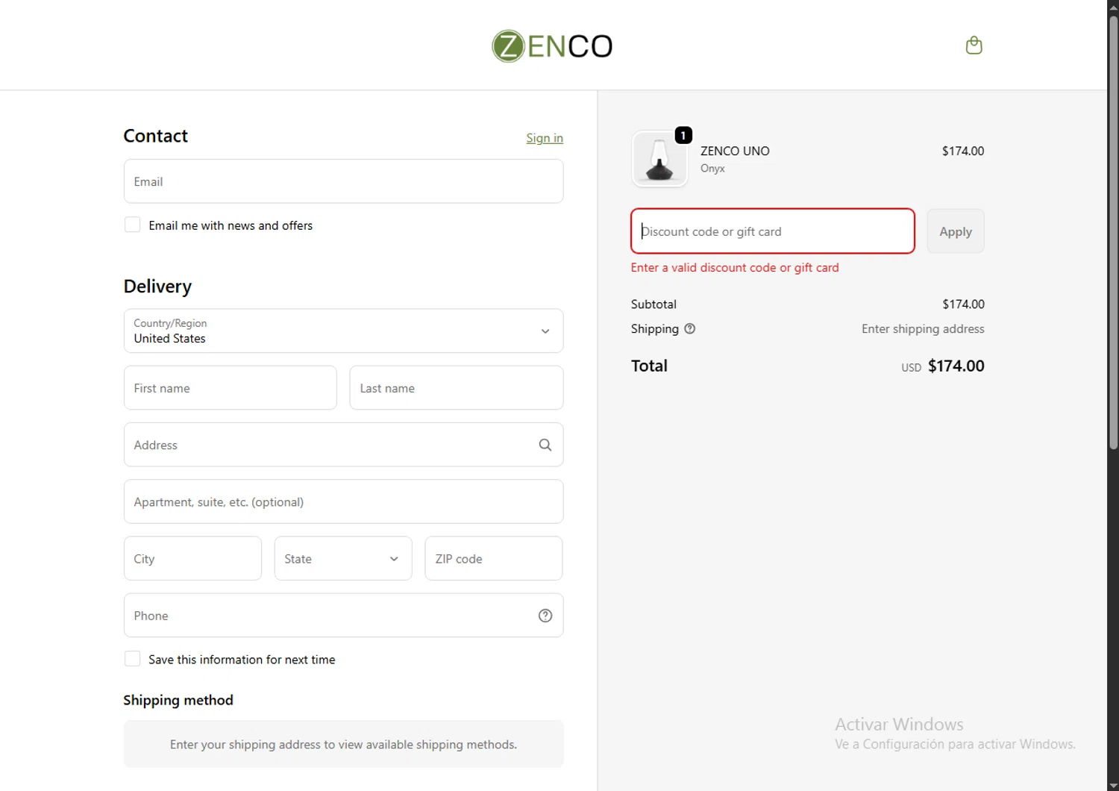Focus the City field
The image size is (1119, 791).
point(192,558)
